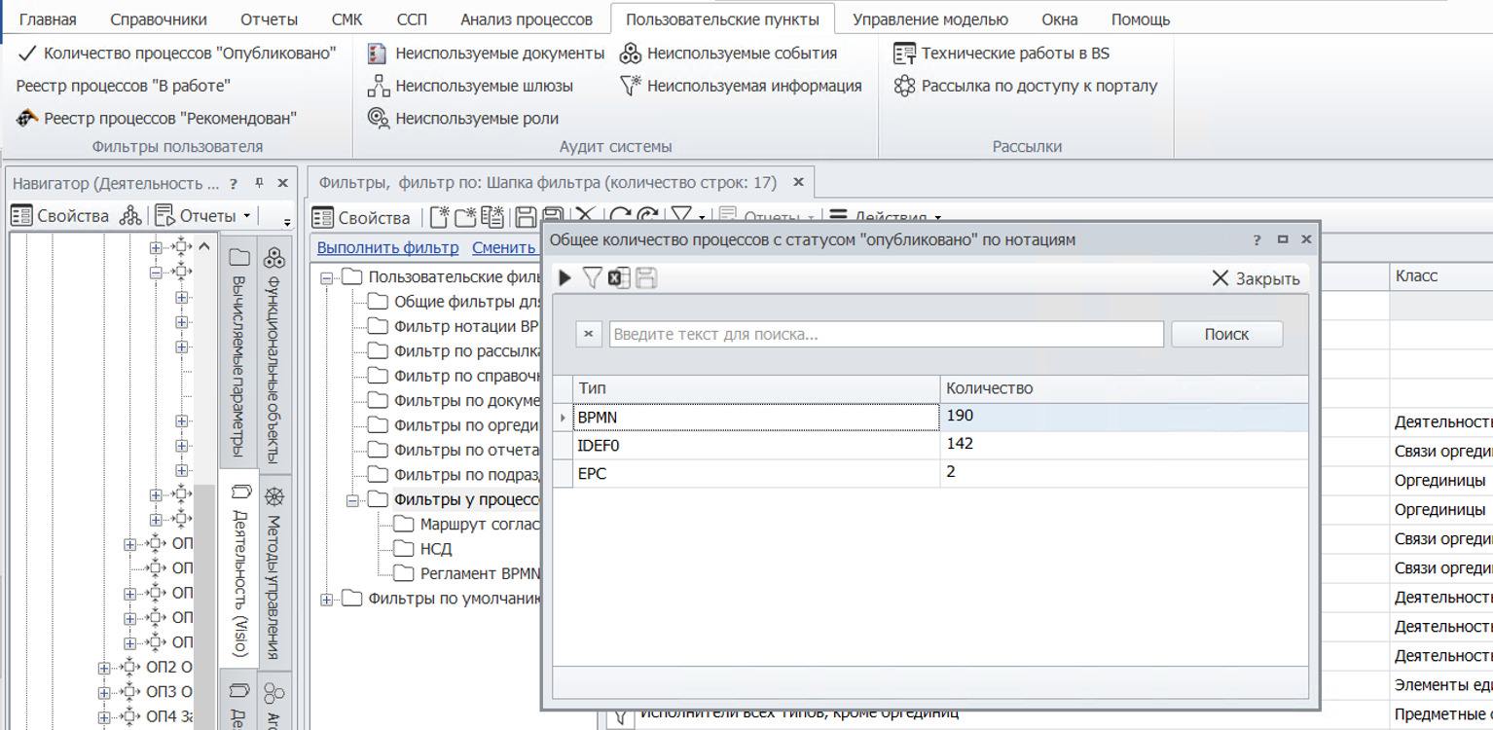Click 'Рассылка по доступу к порталу'

pyautogui.click(x=1026, y=86)
